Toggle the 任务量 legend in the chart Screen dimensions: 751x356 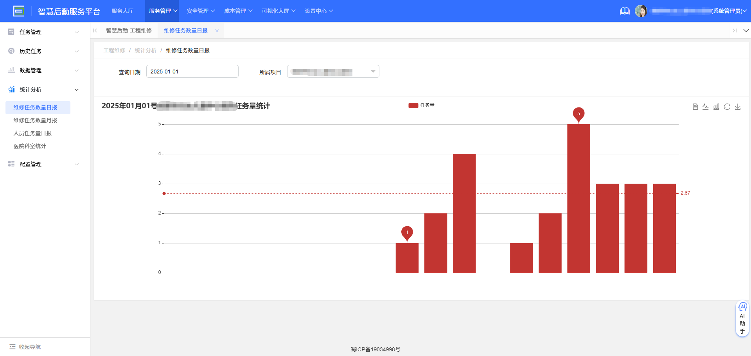(422, 105)
